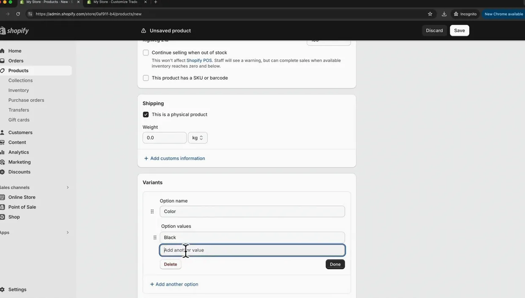
Task: Click the Home sidebar icon
Action: pyautogui.click(x=2, y=51)
